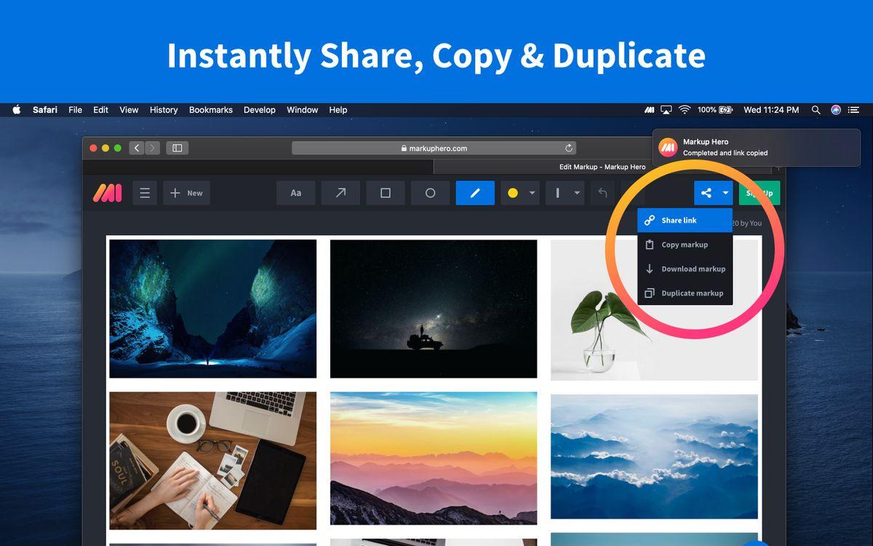Open the AirPlay menu bar icon
The width and height of the screenshot is (873, 546).
(x=666, y=110)
